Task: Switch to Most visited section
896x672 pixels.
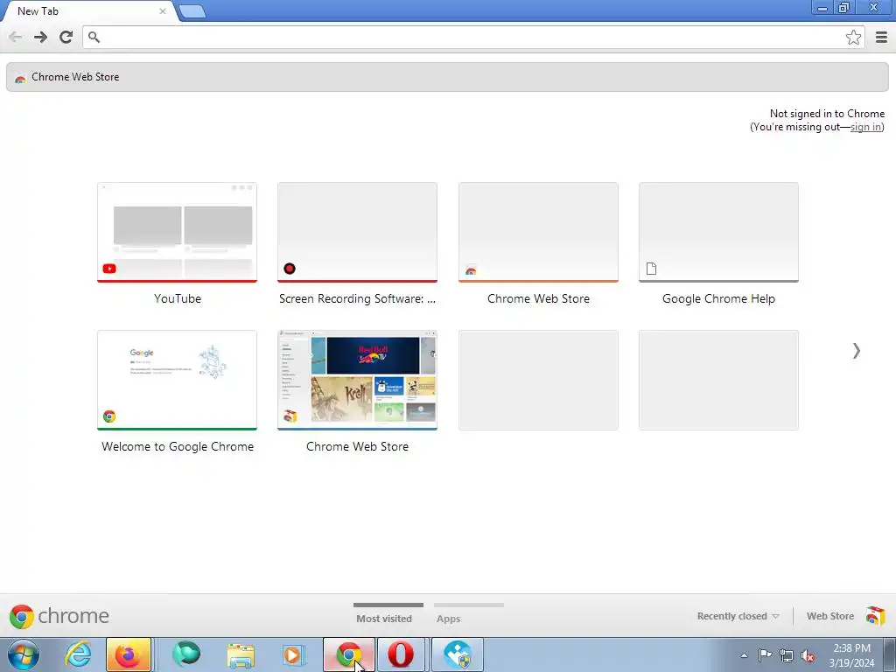Action: pyautogui.click(x=384, y=619)
